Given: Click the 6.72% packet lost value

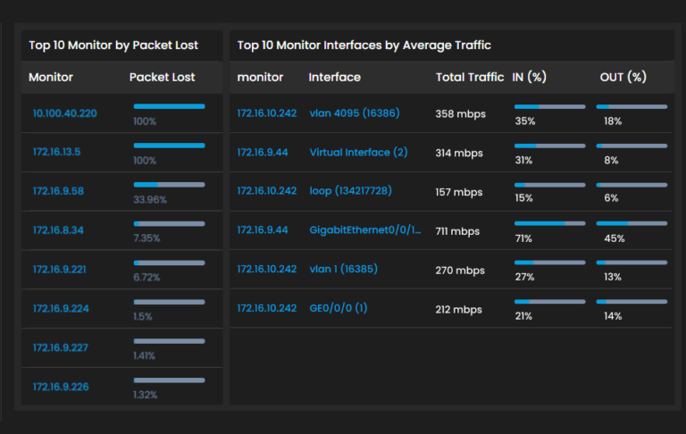Looking at the screenshot, I should [x=147, y=277].
